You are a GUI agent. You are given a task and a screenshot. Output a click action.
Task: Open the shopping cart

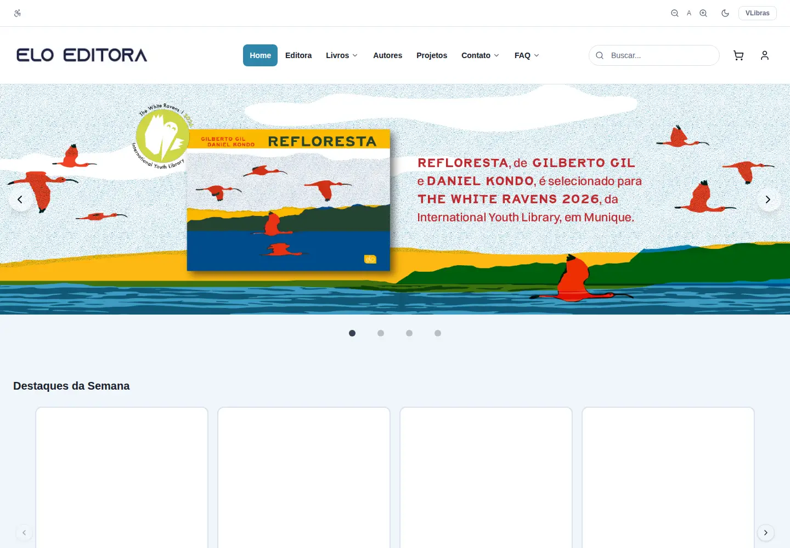click(x=738, y=55)
